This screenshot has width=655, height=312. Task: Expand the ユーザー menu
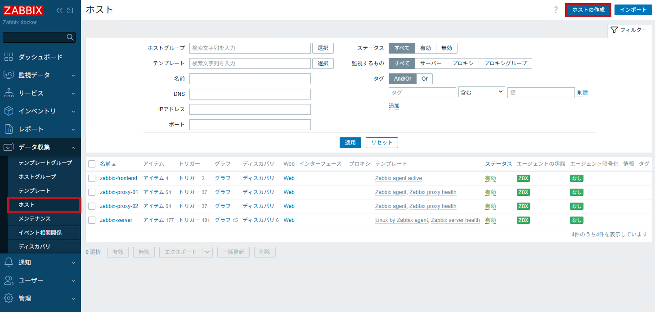point(40,280)
